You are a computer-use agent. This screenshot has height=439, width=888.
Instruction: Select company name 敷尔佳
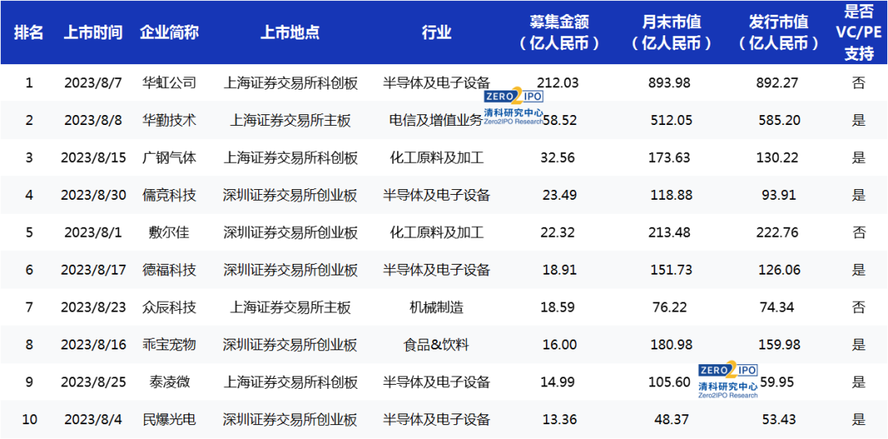point(169,233)
